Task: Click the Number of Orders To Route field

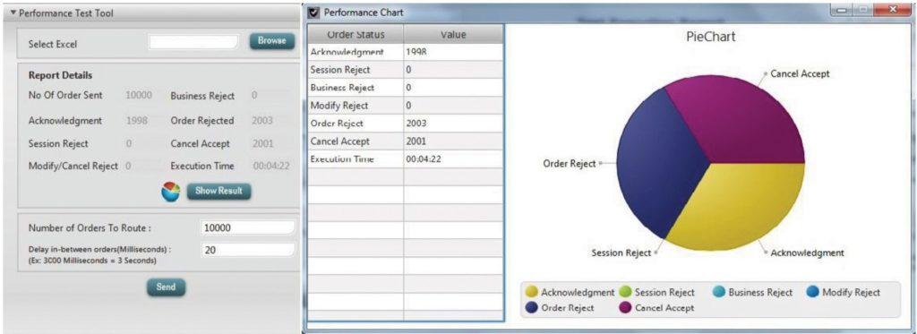Action: coord(247,227)
